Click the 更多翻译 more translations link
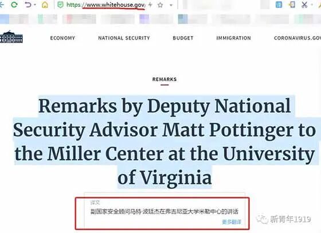321x233 pixels. (232, 222)
